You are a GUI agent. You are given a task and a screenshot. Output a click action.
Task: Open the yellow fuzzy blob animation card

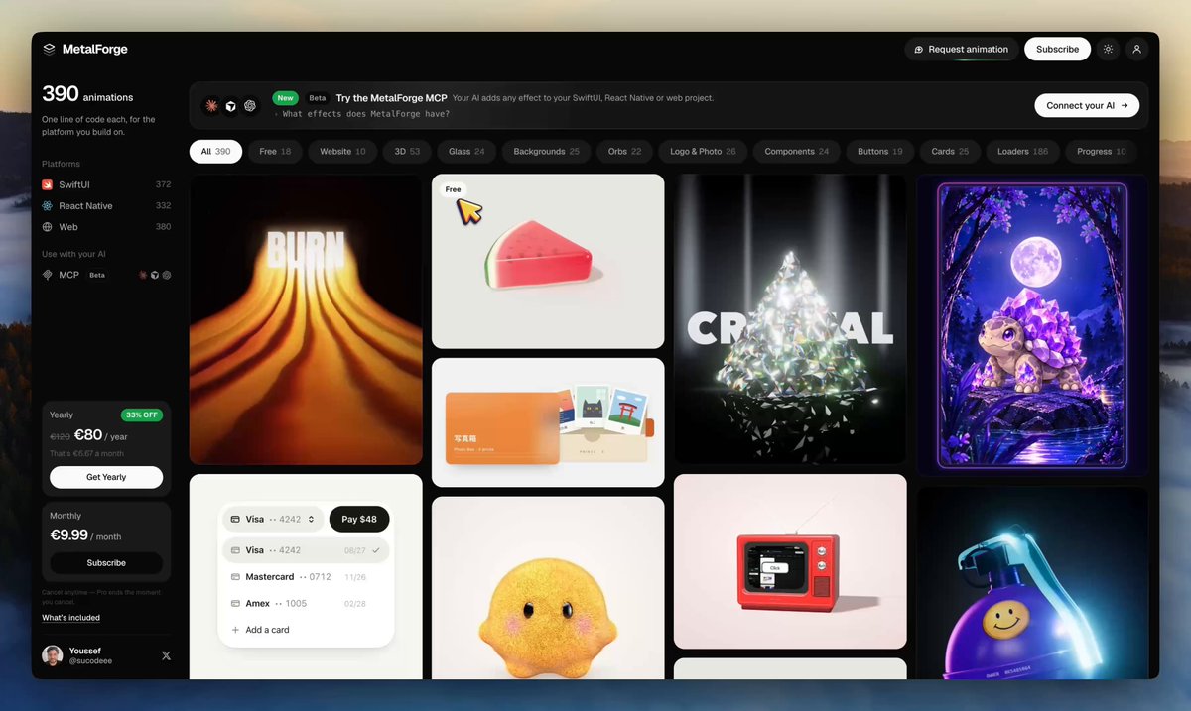tap(548, 588)
